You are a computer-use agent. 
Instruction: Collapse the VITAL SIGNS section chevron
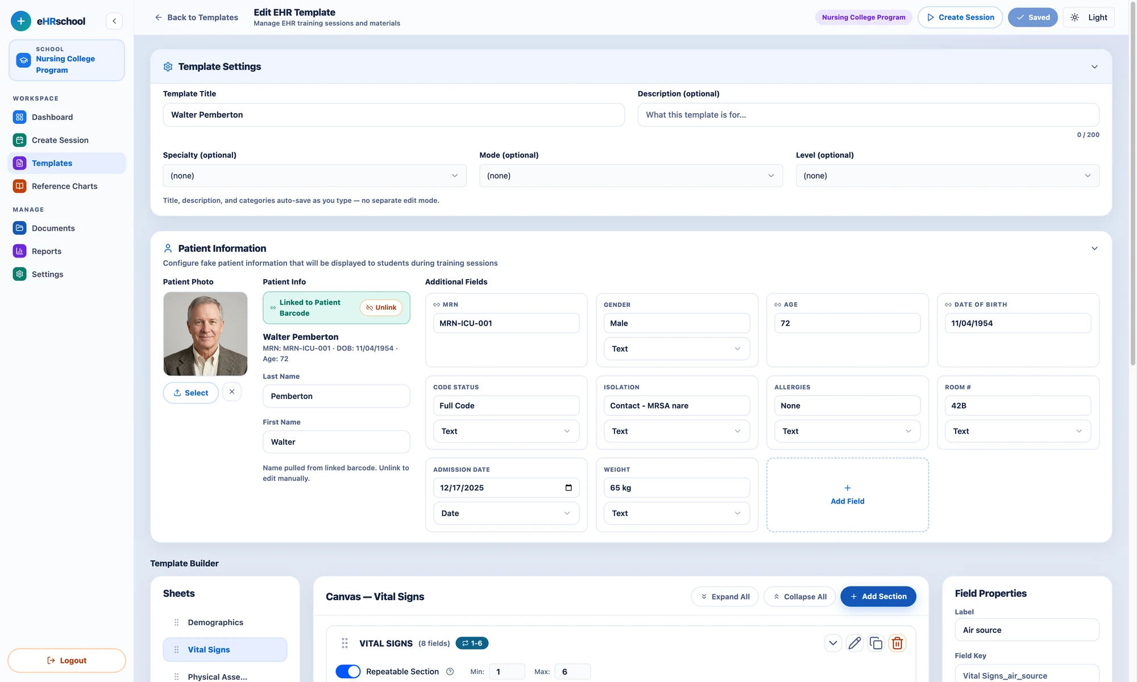click(x=833, y=643)
